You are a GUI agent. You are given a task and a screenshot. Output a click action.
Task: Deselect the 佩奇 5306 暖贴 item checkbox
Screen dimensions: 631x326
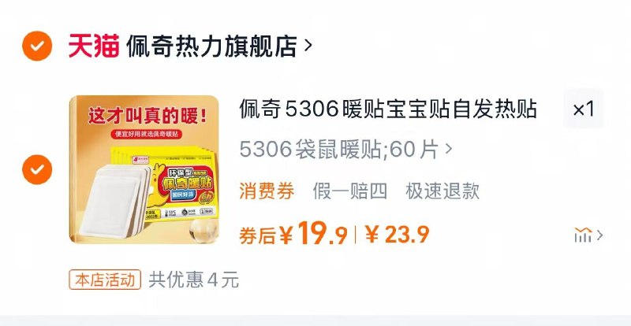37,169
